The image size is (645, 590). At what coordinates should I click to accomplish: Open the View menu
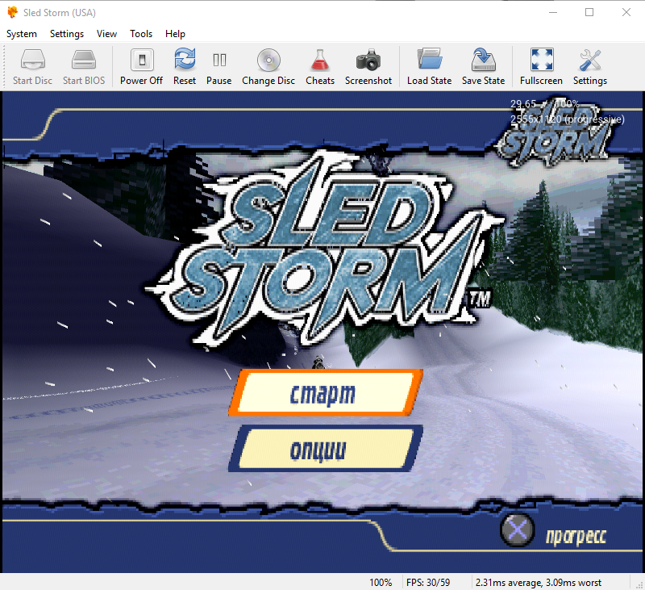click(x=106, y=34)
